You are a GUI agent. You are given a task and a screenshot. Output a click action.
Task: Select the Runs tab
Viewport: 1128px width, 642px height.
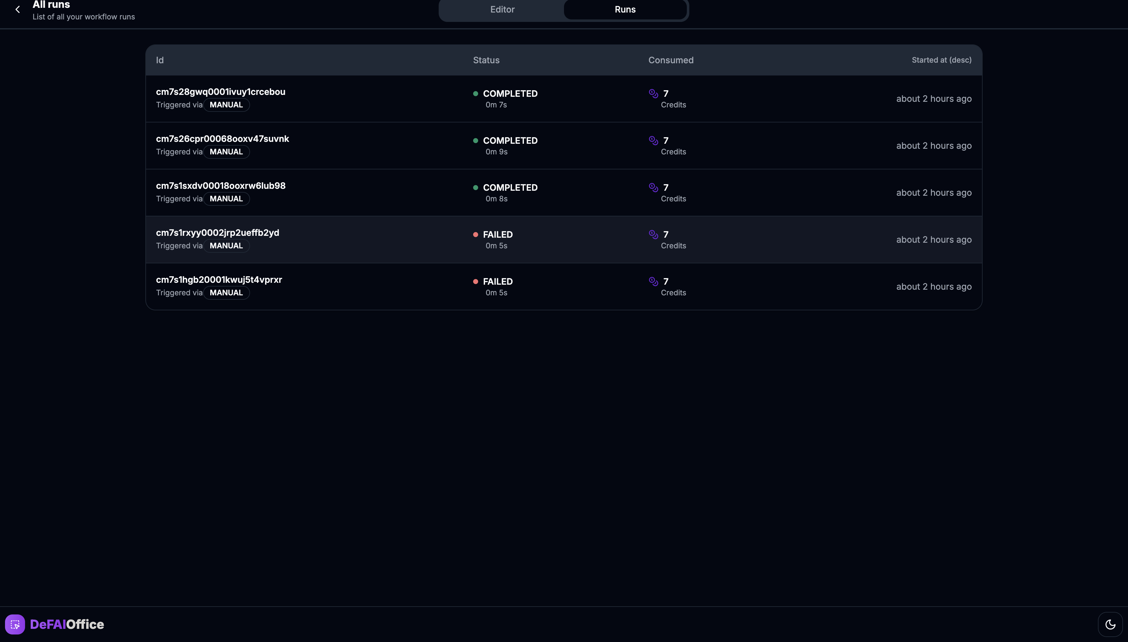[625, 9]
